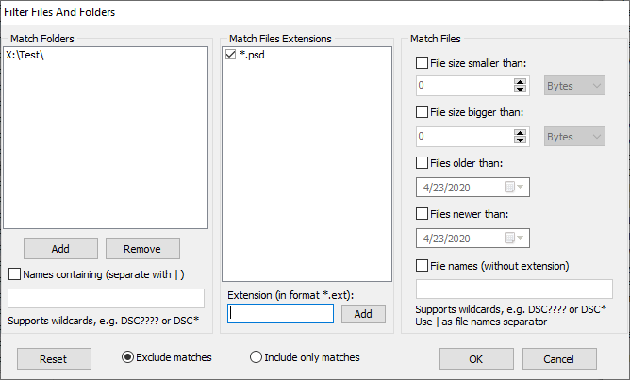This screenshot has width=630, height=380.
Task: Uncheck the *.psd extension entry
Action: (x=232, y=56)
